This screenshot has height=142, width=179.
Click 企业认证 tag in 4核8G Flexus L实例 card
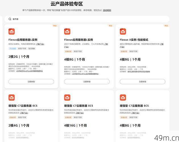(x=68, y=51)
